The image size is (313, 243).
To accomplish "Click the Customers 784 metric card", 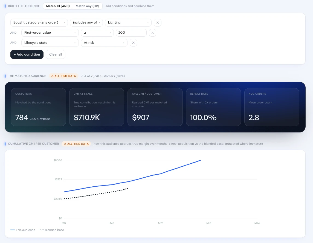I will pos(38,107).
